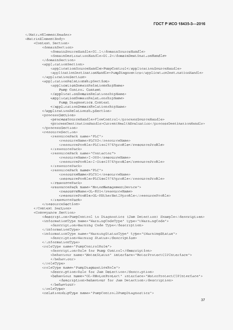Click informationType WarningCodeType line
233x330 pixels.
click(x=105, y=221)
